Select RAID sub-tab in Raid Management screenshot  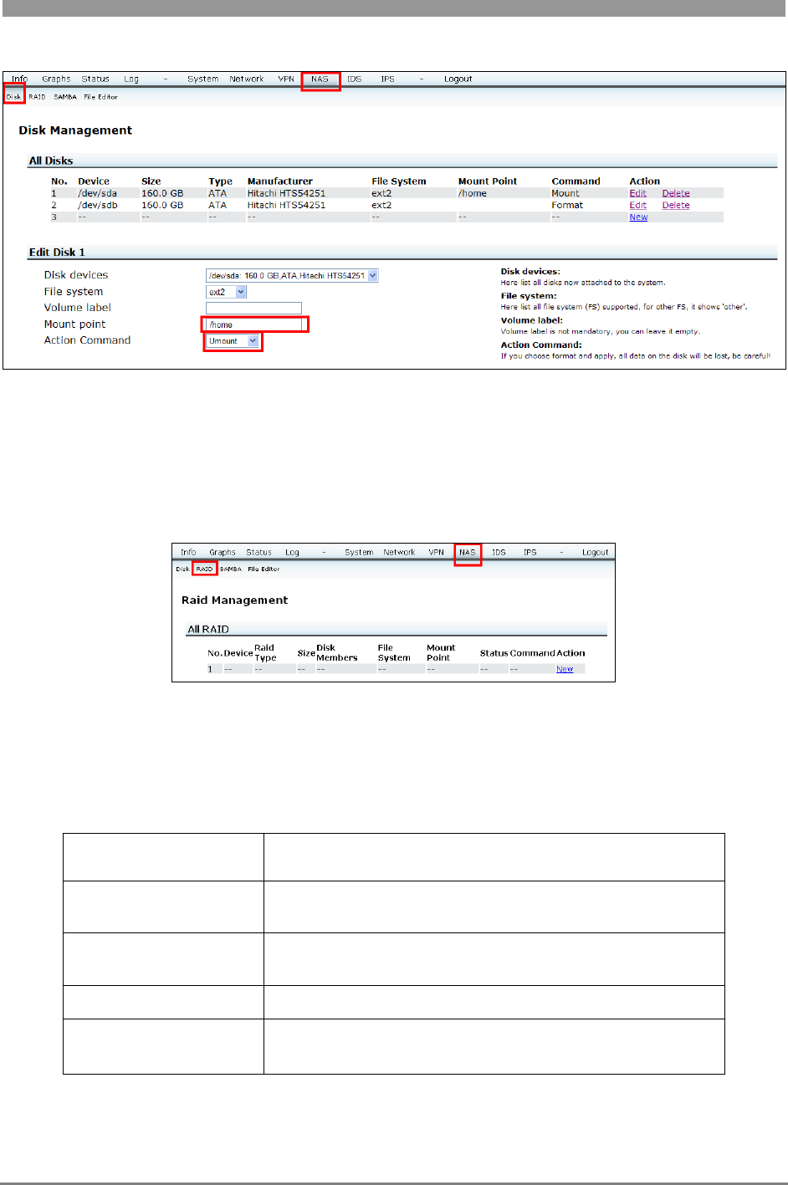[204, 569]
